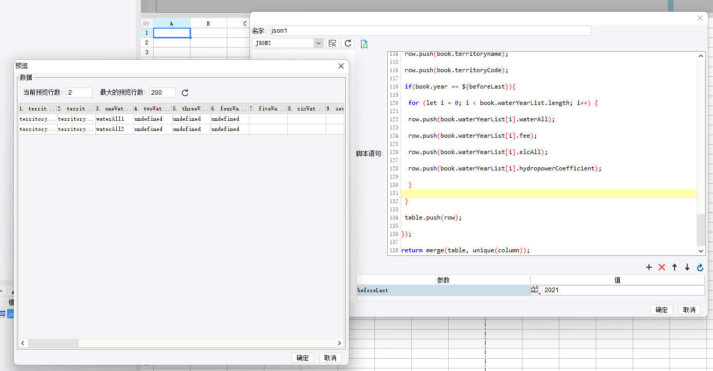Select cell A1 in the spreadsheet

(172, 33)
